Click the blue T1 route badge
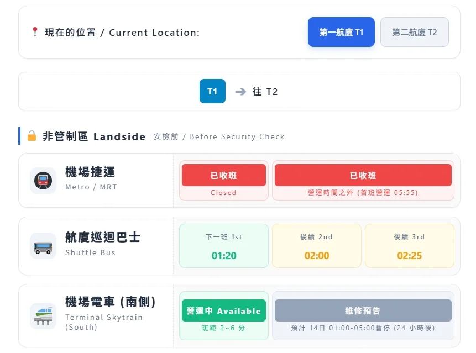The image size is (476, 353). [x=212, y=91]
